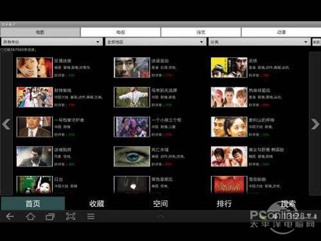Open the thumbnail of kids in purple winter clothes
Image resolution: width=321 pixels, height=241 pixels.
pos(132,127)
